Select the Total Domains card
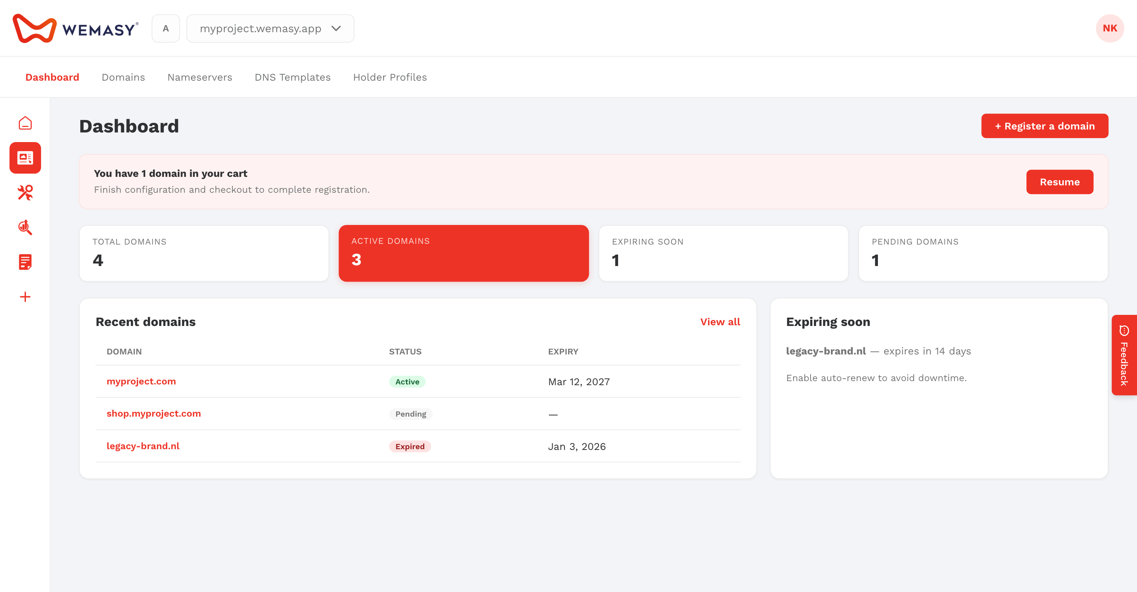This screenshot has width=1137, height=592. pyautogui.click(x=204, y=253)
